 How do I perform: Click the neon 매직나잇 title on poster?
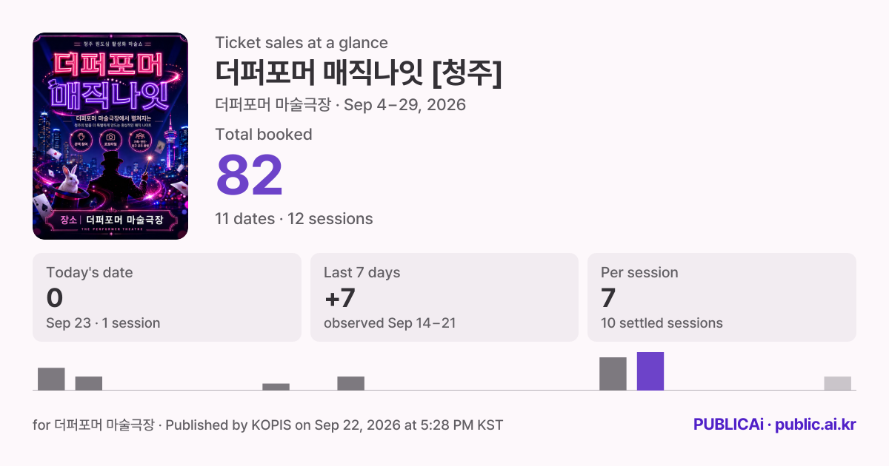[x=109, y=95]
